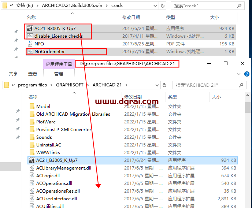
Task: Click the search magnifier in crack window
Action: coord(239,6)
